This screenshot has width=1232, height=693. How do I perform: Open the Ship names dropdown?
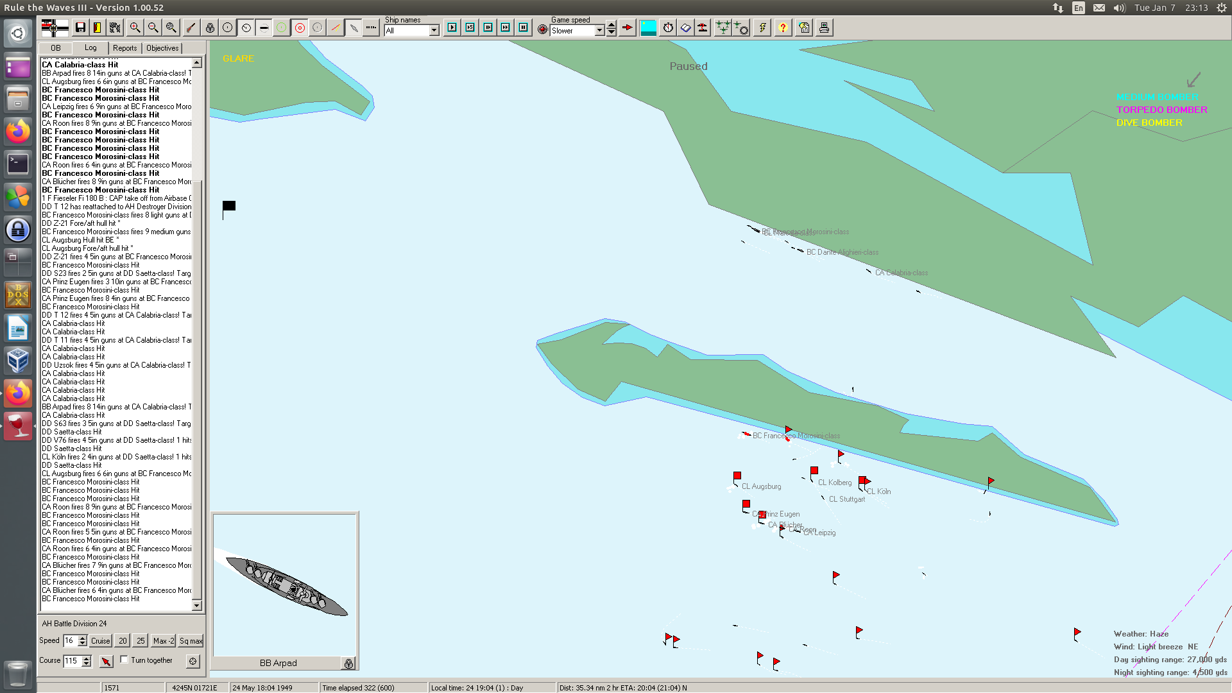(x=434, y=31)
